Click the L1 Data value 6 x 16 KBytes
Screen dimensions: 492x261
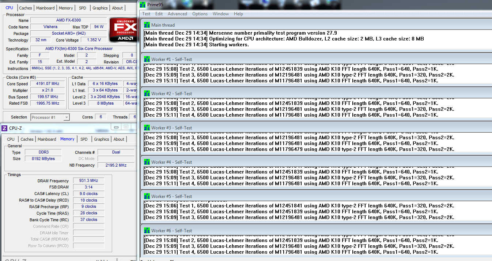pyautogui.click(x=105, y=84)
